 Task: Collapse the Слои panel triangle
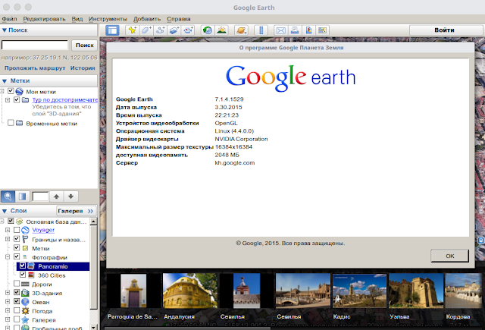pyautogui.click(x=5, y=211)
